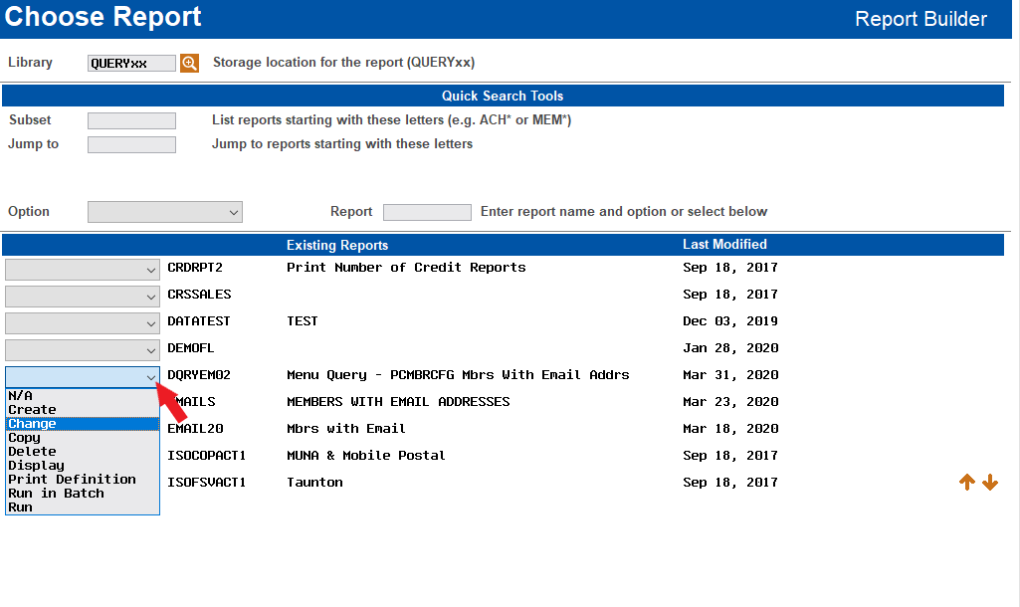Click report name DEMOFL
This screenshot has height=607, width=1020.
point(191,348)
